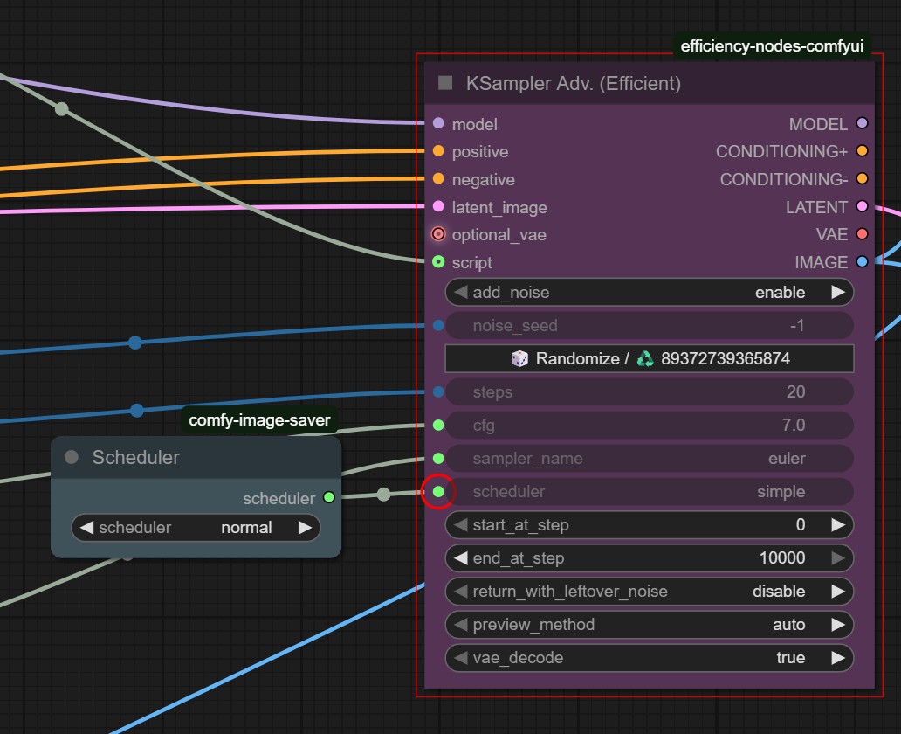Increase start_at_step value

click(x=838, y=524)
